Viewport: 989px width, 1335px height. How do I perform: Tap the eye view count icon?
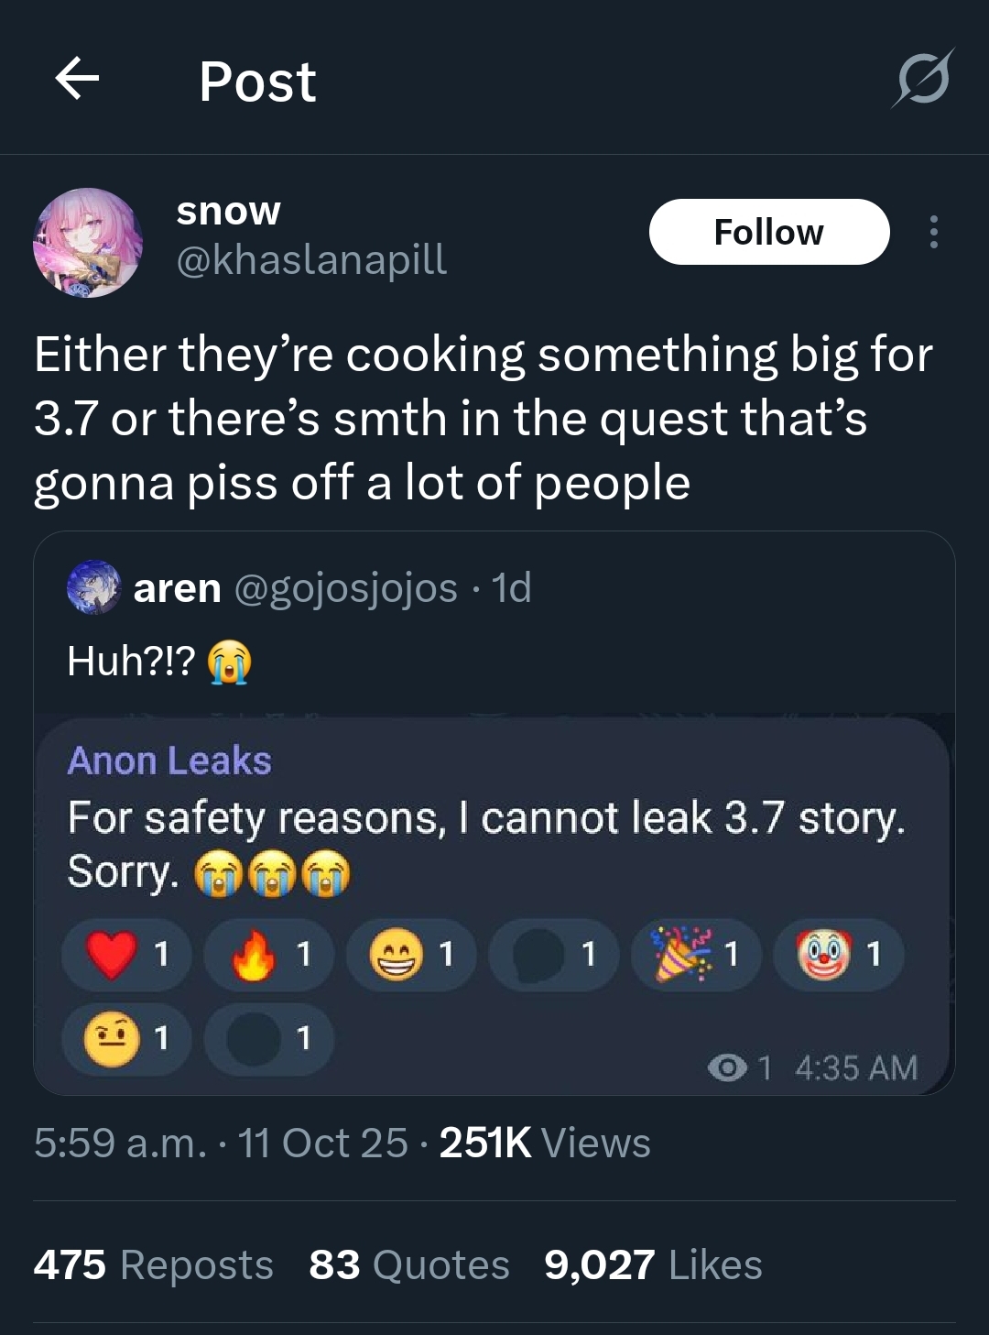(x=727, y=1067)
